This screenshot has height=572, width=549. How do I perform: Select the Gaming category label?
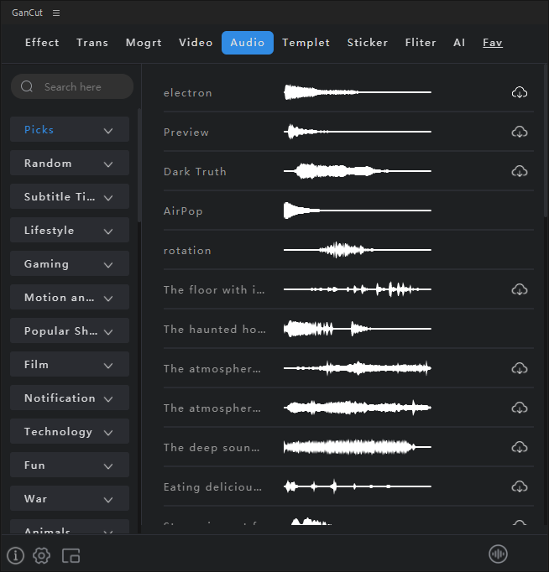pyautogui.click(x=46, y=263)
